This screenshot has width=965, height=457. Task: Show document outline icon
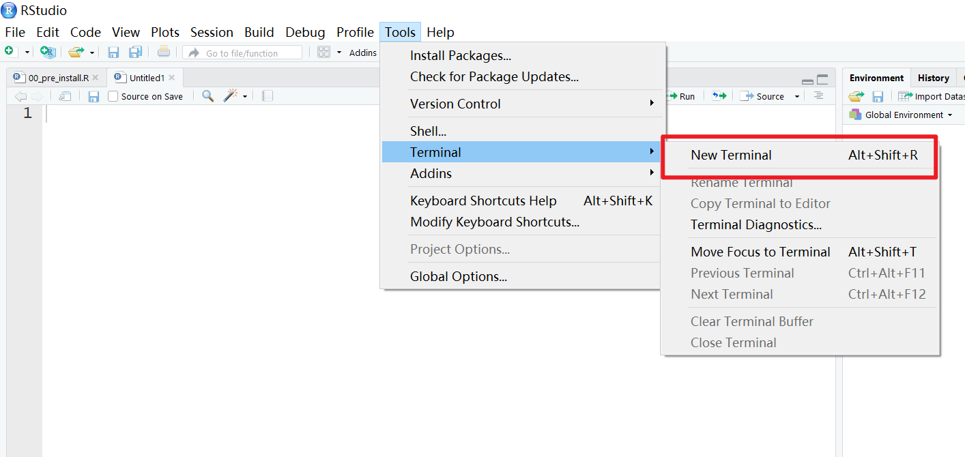tap(819, 96)
